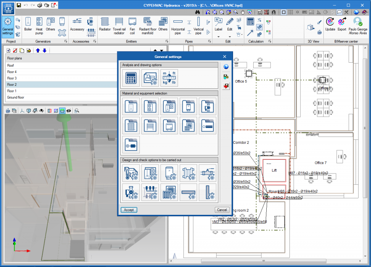Click the General settings ribbon button
The image size is (371, 267).
pyautogui.click(x=8, y=26)
